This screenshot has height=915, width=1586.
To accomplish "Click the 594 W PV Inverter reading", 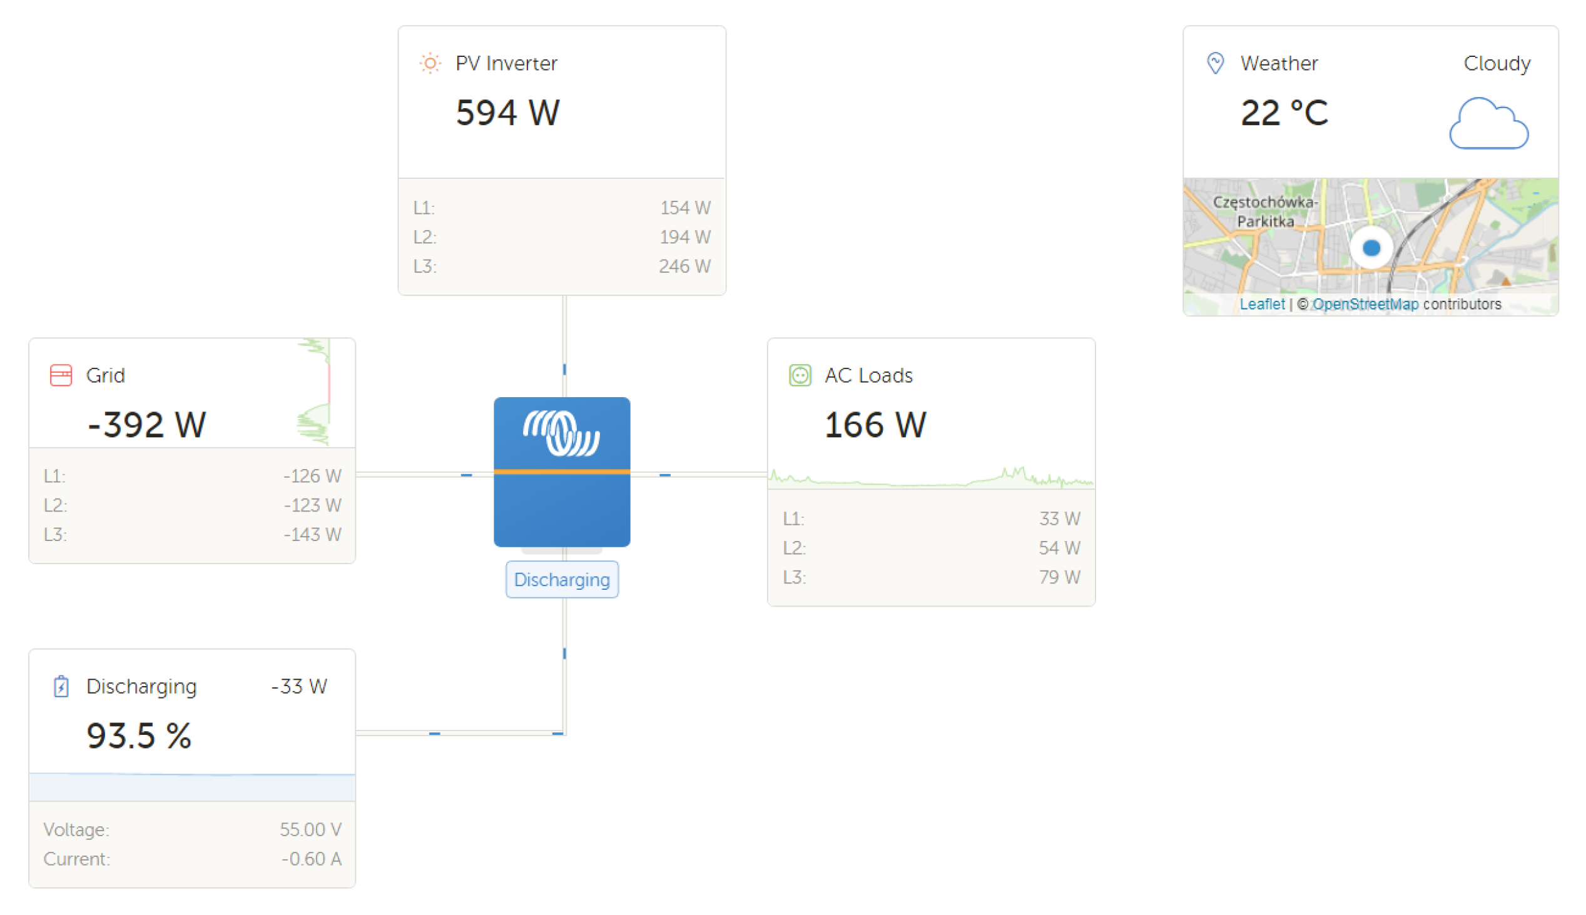I will click(507, 113).
